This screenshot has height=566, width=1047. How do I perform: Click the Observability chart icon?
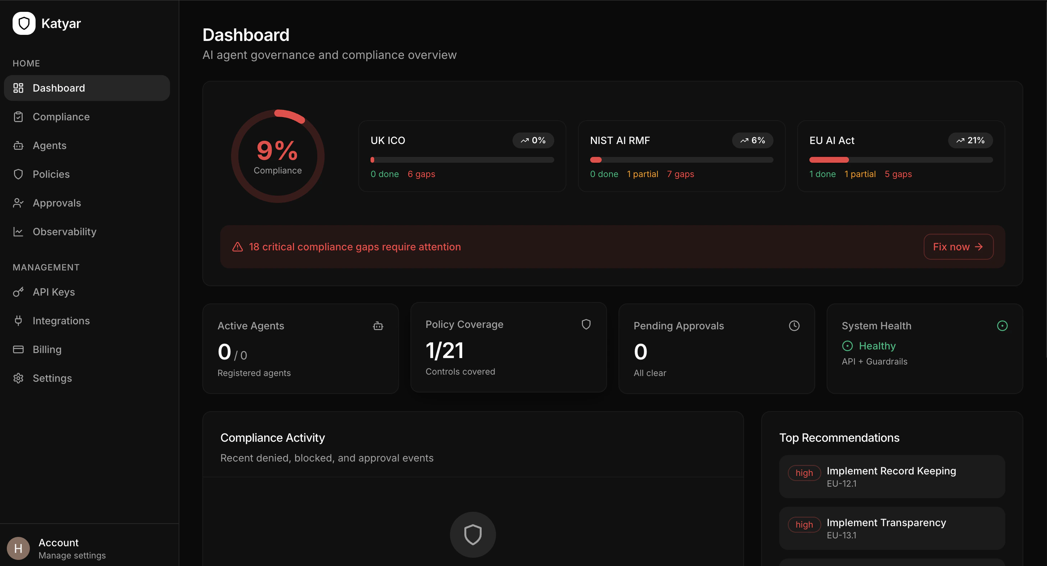(19, 231)
